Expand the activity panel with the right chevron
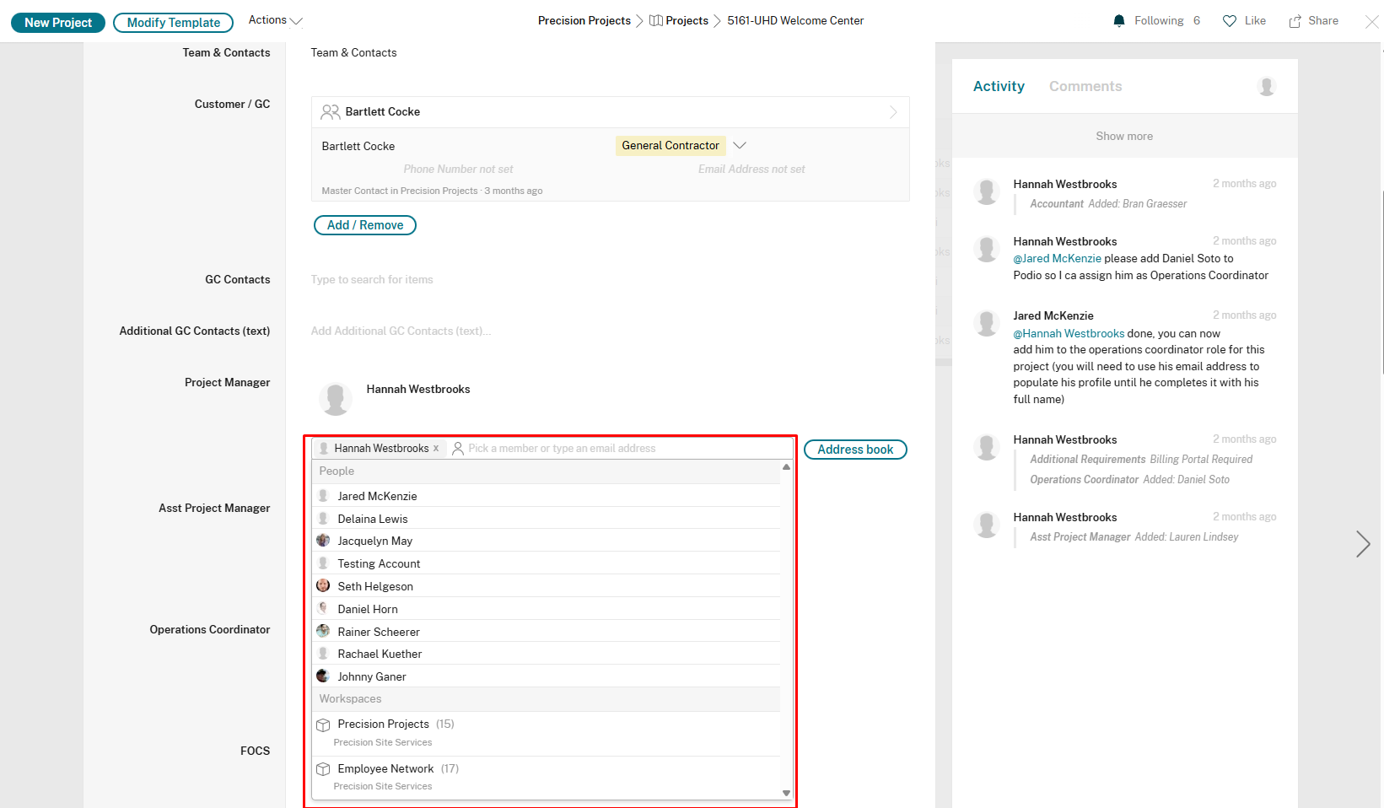 click(1363, 545)
